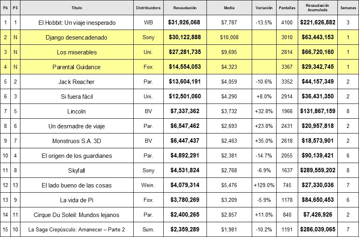Screen dimensions: 359x237
Task: Select the Django desencadenado title cell
Action: click(77, 37)
